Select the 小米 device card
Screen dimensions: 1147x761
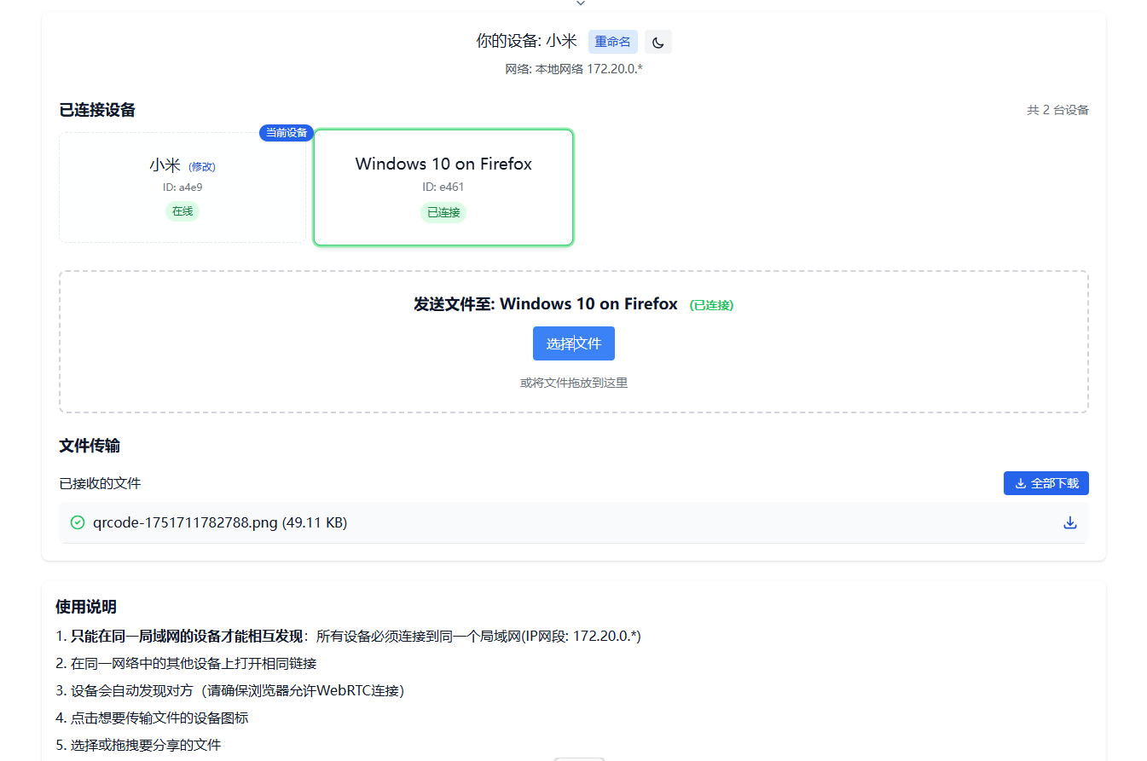pos(182,187)
